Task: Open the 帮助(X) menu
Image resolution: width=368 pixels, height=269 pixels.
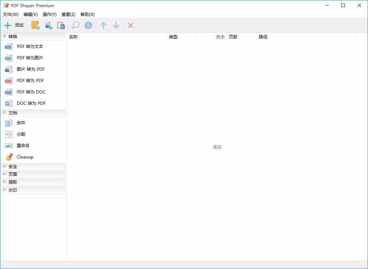Action: click(x=87, y=15)
